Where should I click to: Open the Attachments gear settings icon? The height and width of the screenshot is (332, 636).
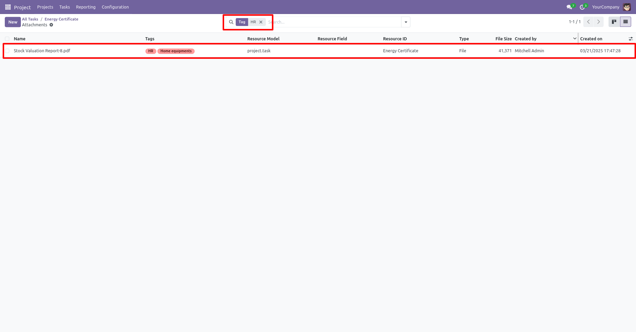tap(51, 25)
